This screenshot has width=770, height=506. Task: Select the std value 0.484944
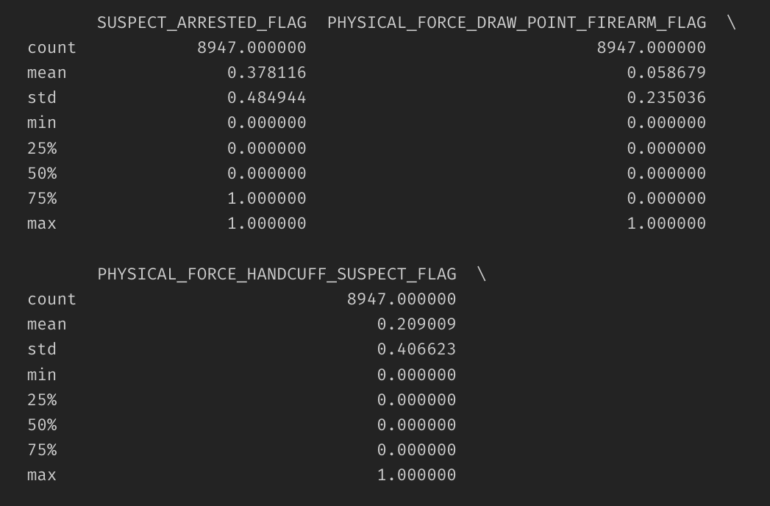(266, 98)
